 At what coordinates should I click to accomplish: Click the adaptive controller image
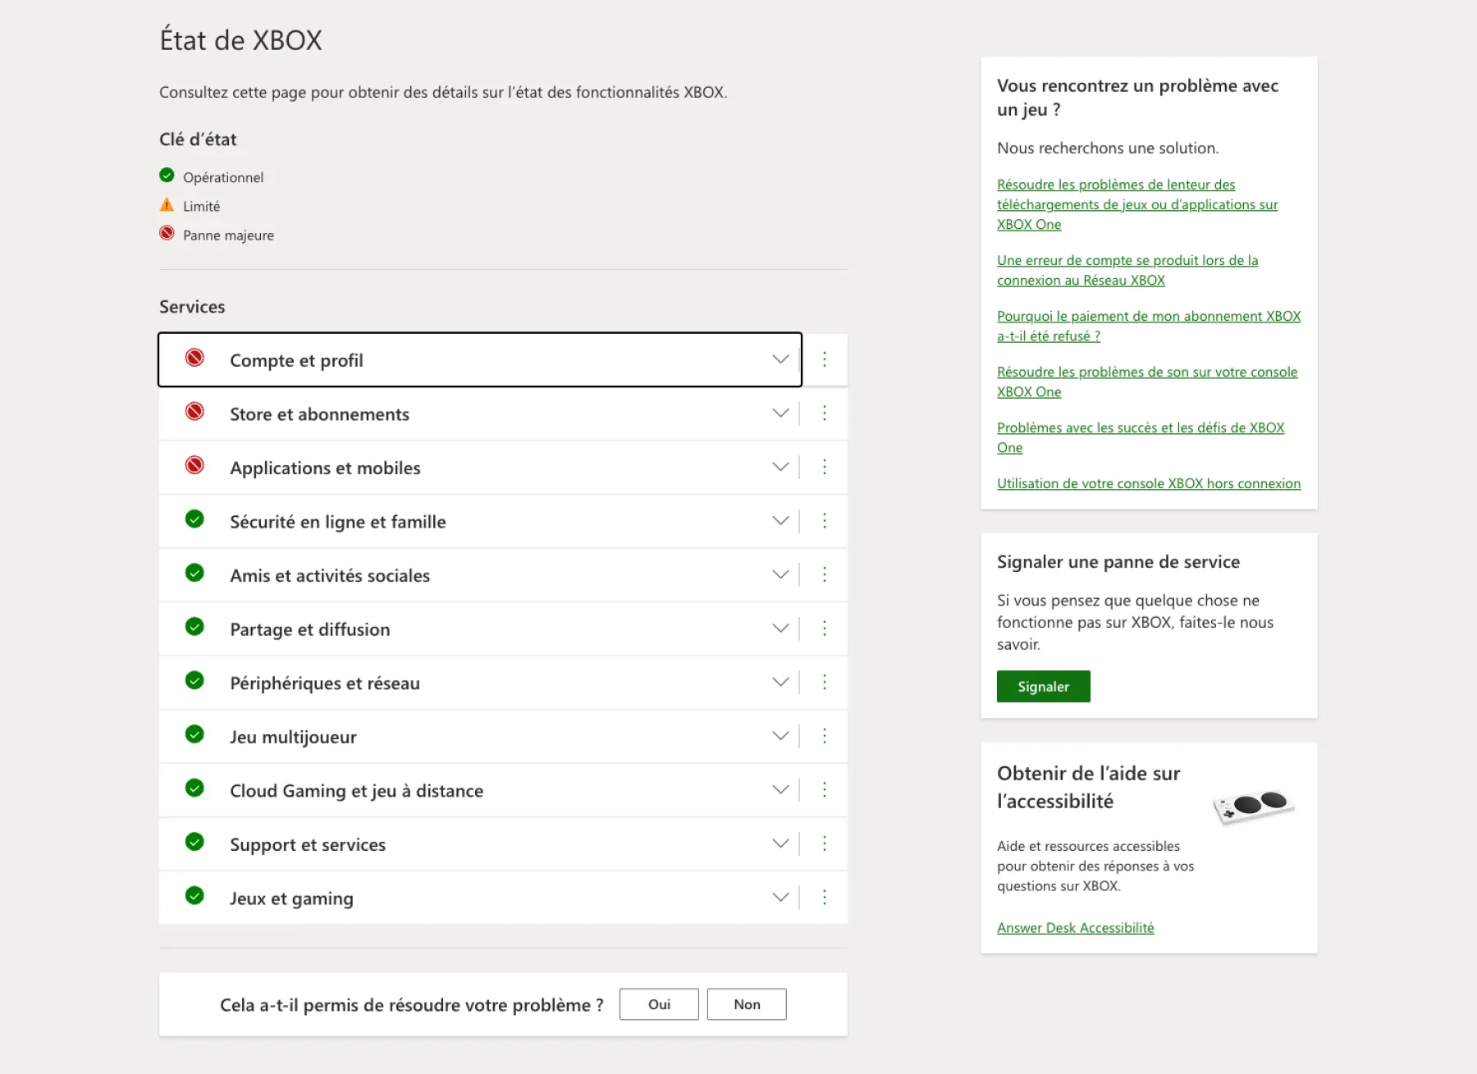tap(1254, 807)
